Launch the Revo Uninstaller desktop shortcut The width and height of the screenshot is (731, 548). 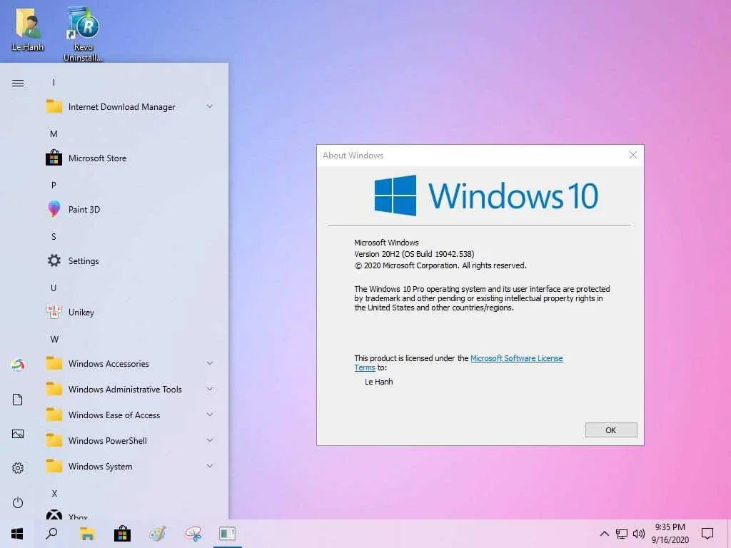point(83,33)
